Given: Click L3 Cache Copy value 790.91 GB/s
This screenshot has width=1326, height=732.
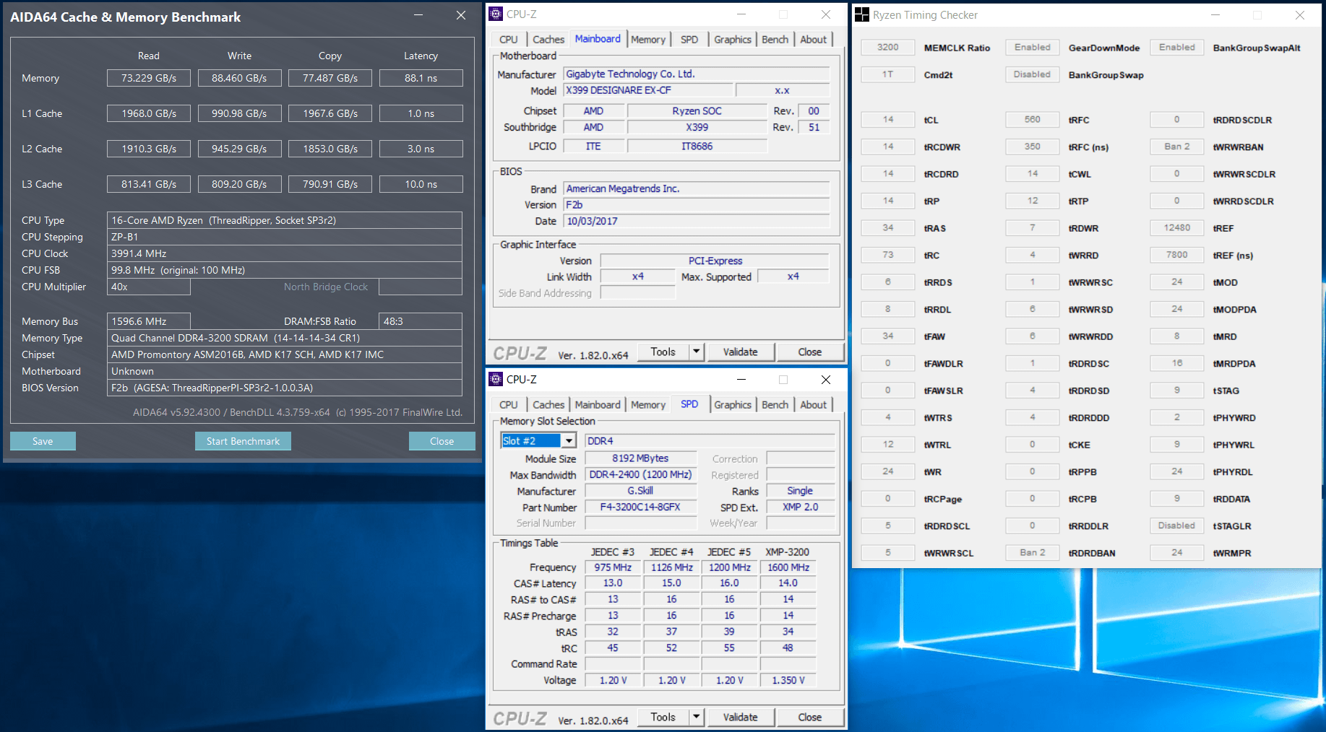Looking at the screenshot, I should 330,184.
